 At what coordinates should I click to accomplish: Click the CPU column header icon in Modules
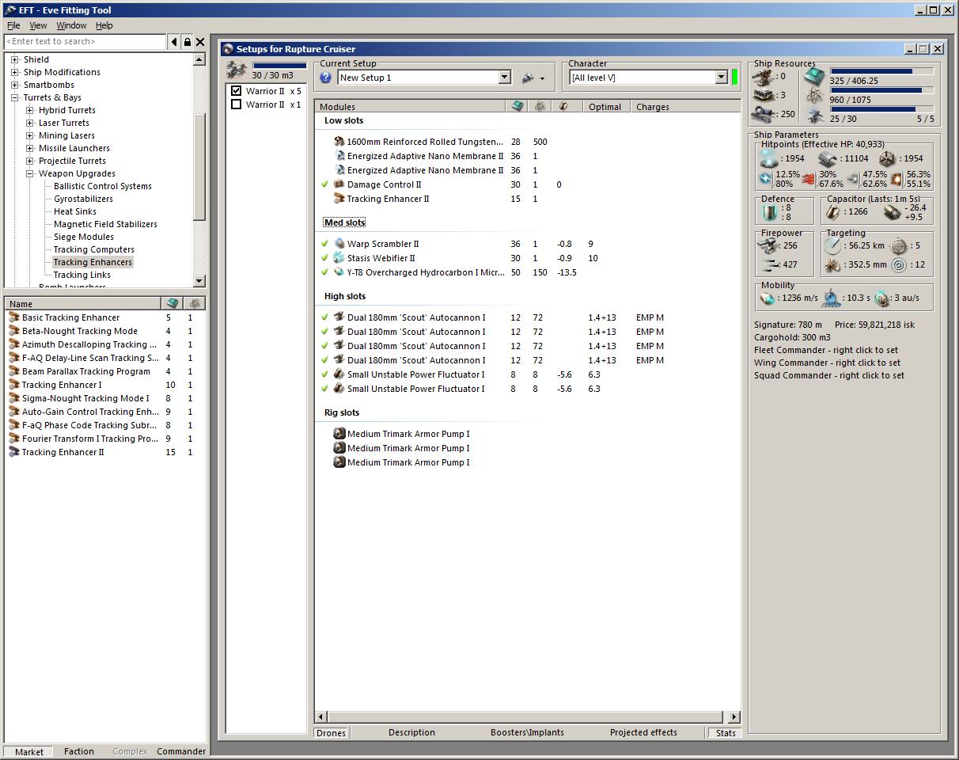point(517,106)
